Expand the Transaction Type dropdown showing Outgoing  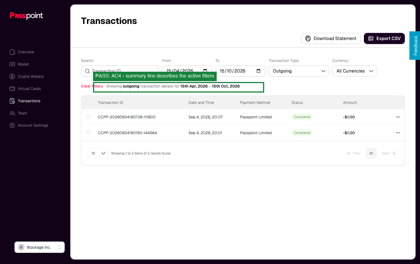point(299,71)
